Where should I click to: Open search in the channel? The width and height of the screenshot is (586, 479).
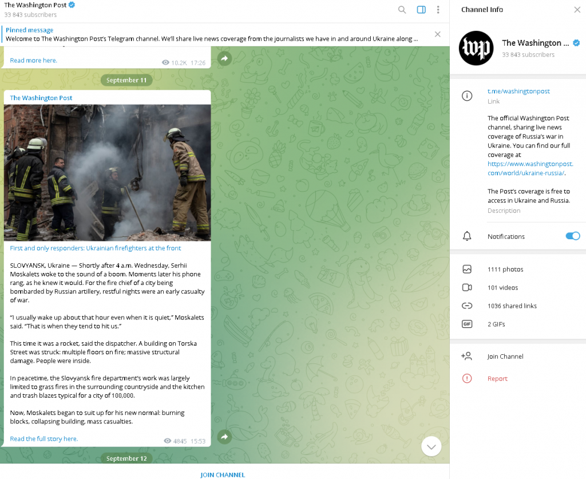tap(402, 10)
